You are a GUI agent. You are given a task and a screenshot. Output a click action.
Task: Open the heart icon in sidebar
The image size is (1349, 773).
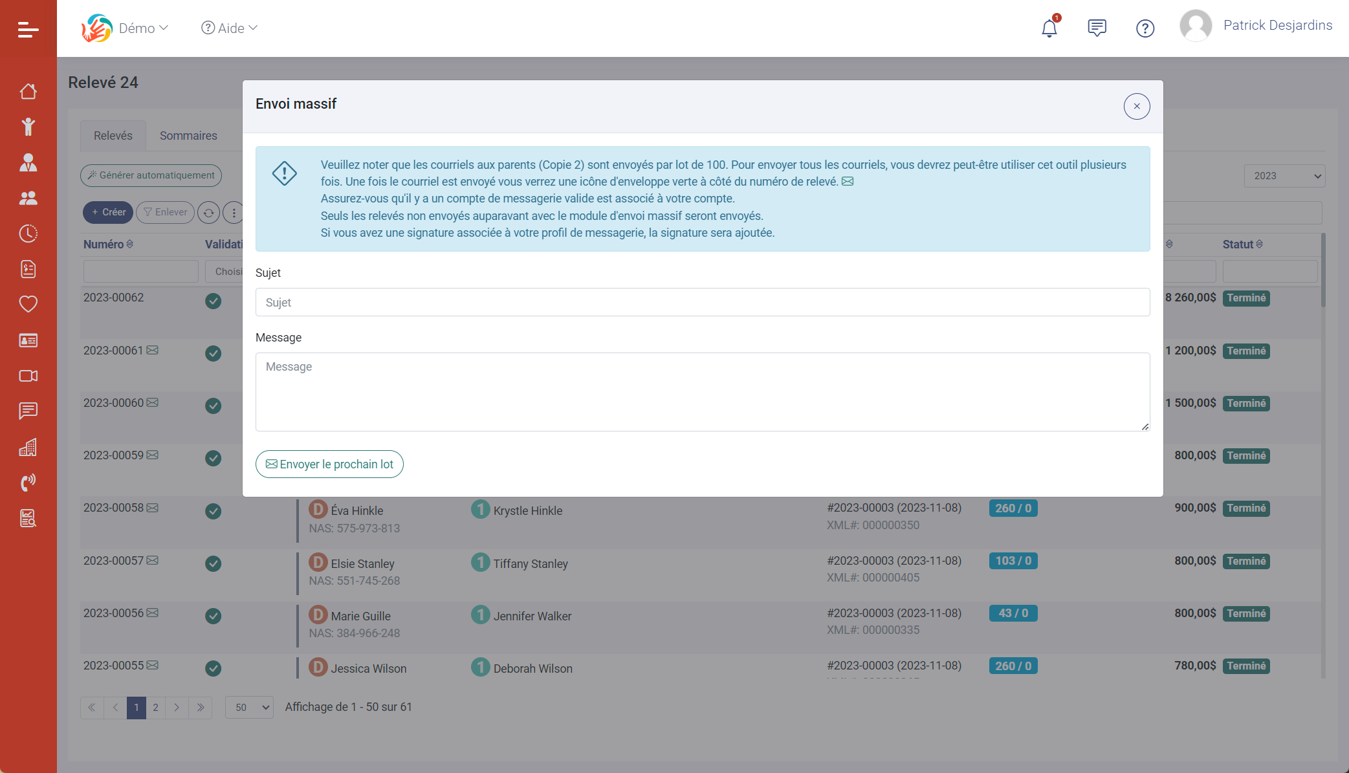coord(28,304)
